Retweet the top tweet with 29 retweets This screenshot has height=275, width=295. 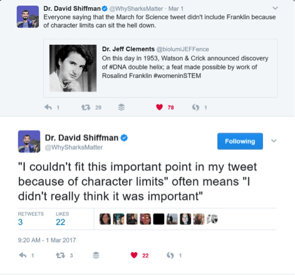[x=86, y=107]
